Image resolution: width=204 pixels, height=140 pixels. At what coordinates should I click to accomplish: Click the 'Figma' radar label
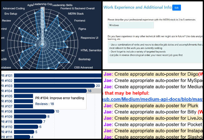(x=82, y=29)
